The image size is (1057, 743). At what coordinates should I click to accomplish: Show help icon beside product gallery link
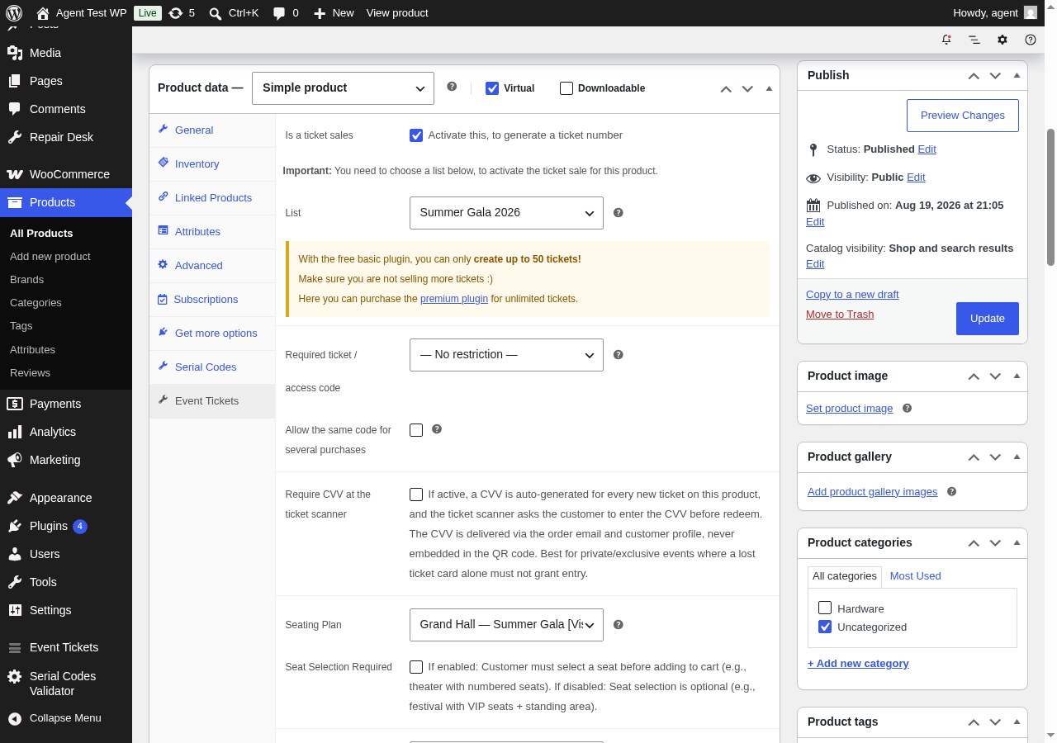click(x=951, y=491)
